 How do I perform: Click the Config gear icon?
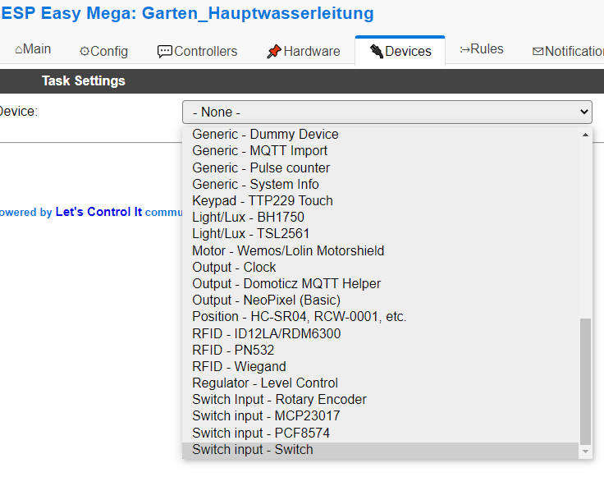point(85,51)
